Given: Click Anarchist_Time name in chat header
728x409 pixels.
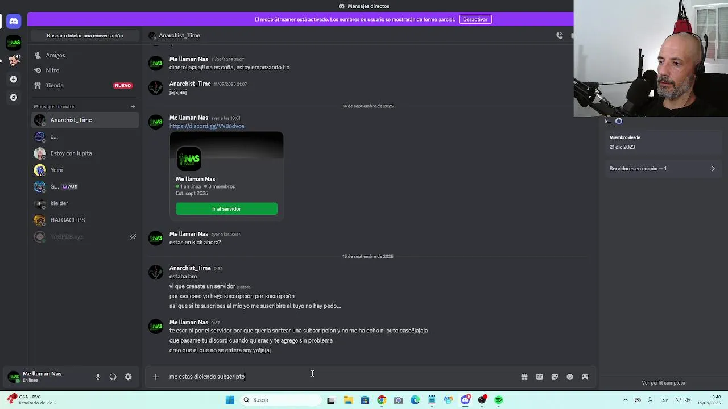Looking at the screenshot, I should [x=179, y=35].
